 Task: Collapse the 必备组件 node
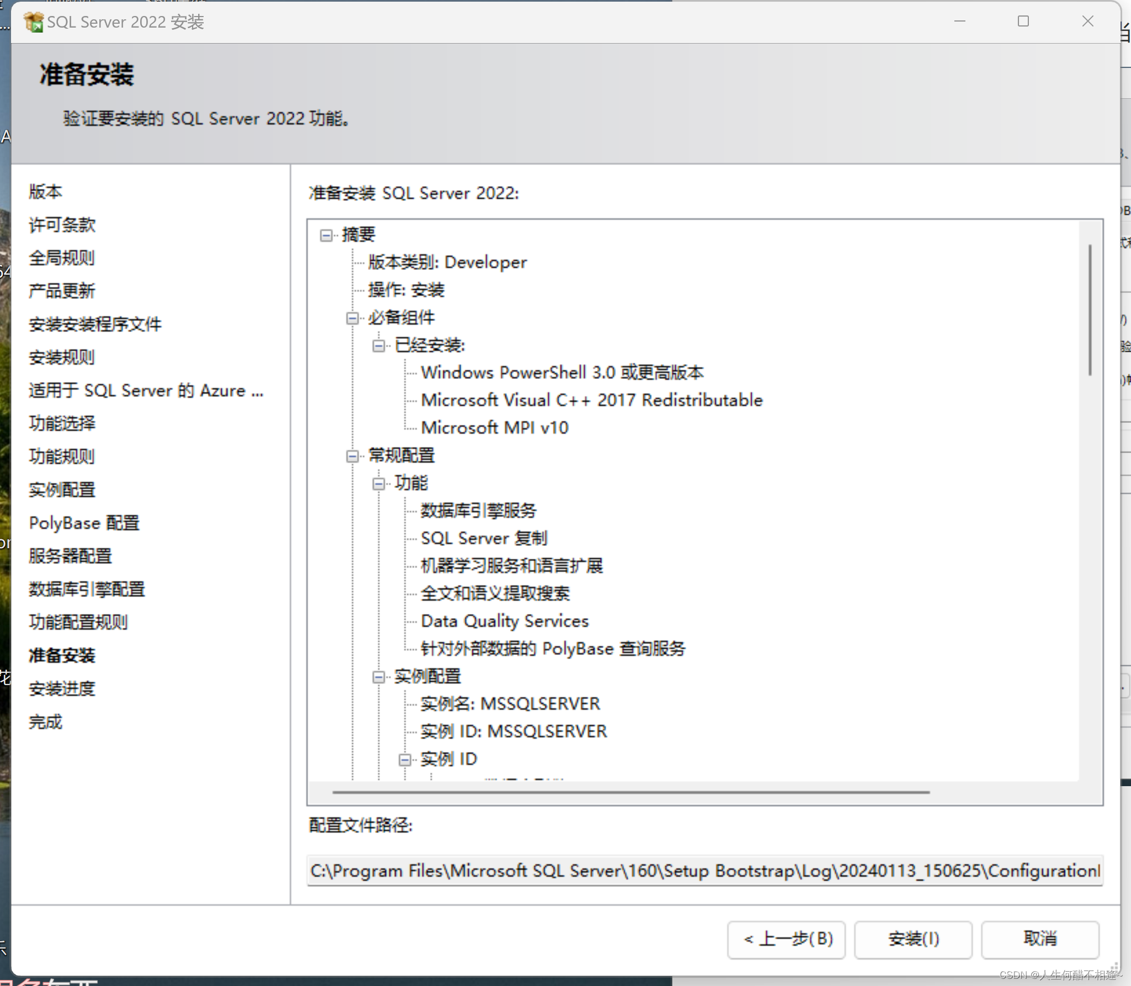(353, 319)
